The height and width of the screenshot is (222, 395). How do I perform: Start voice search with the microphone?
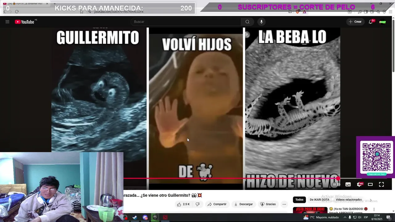pos(261,22)
